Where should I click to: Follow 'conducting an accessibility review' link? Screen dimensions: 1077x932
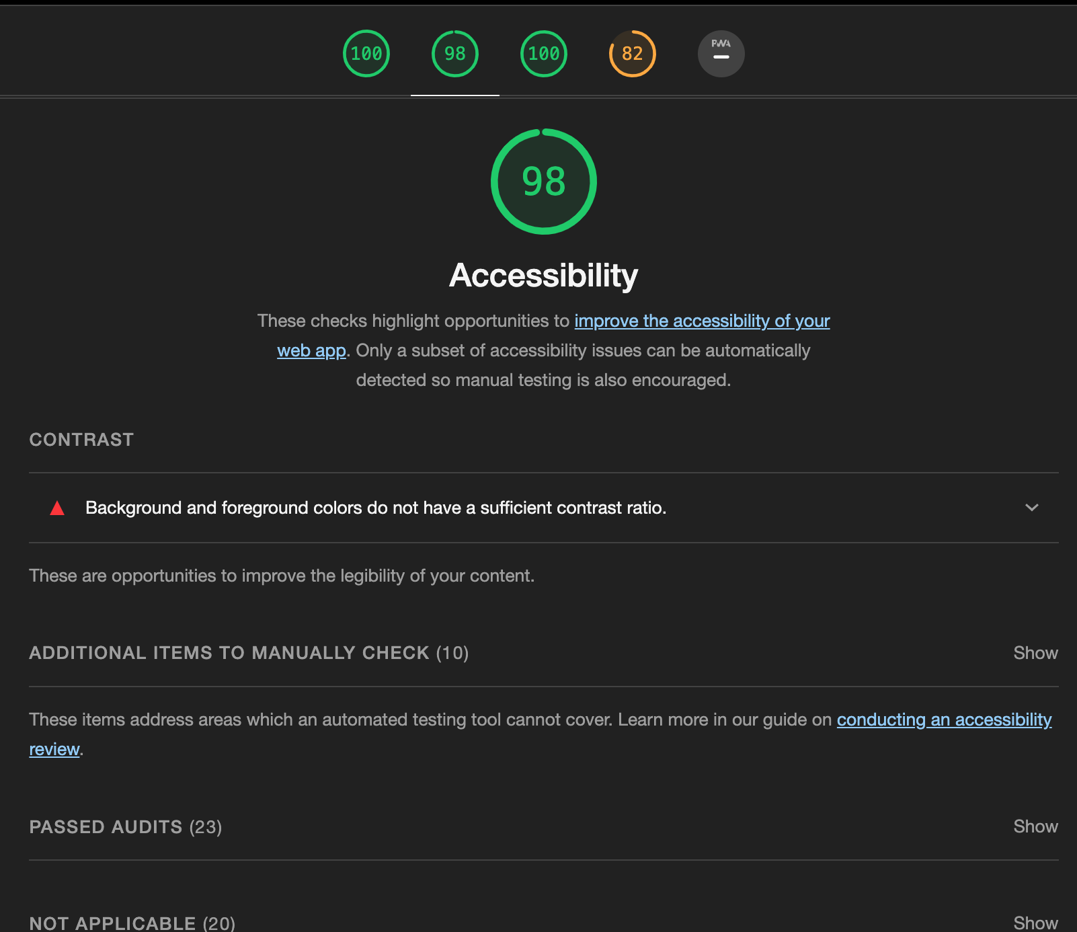944,720
